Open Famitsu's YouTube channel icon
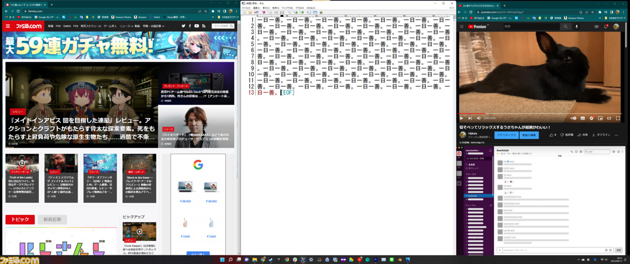Screen dimensions: 630x264 [x=196, y=26]
